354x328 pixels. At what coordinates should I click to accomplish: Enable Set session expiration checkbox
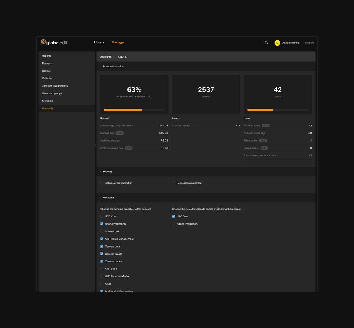click(x=173, y=183)
